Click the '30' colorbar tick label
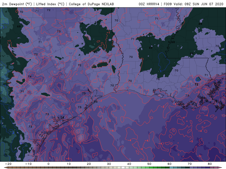 pos(109,164)
